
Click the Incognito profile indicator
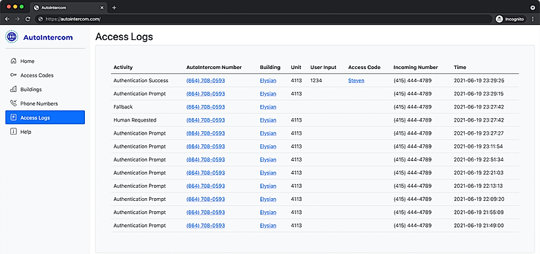pyautogui.click(x=510, y=19)
